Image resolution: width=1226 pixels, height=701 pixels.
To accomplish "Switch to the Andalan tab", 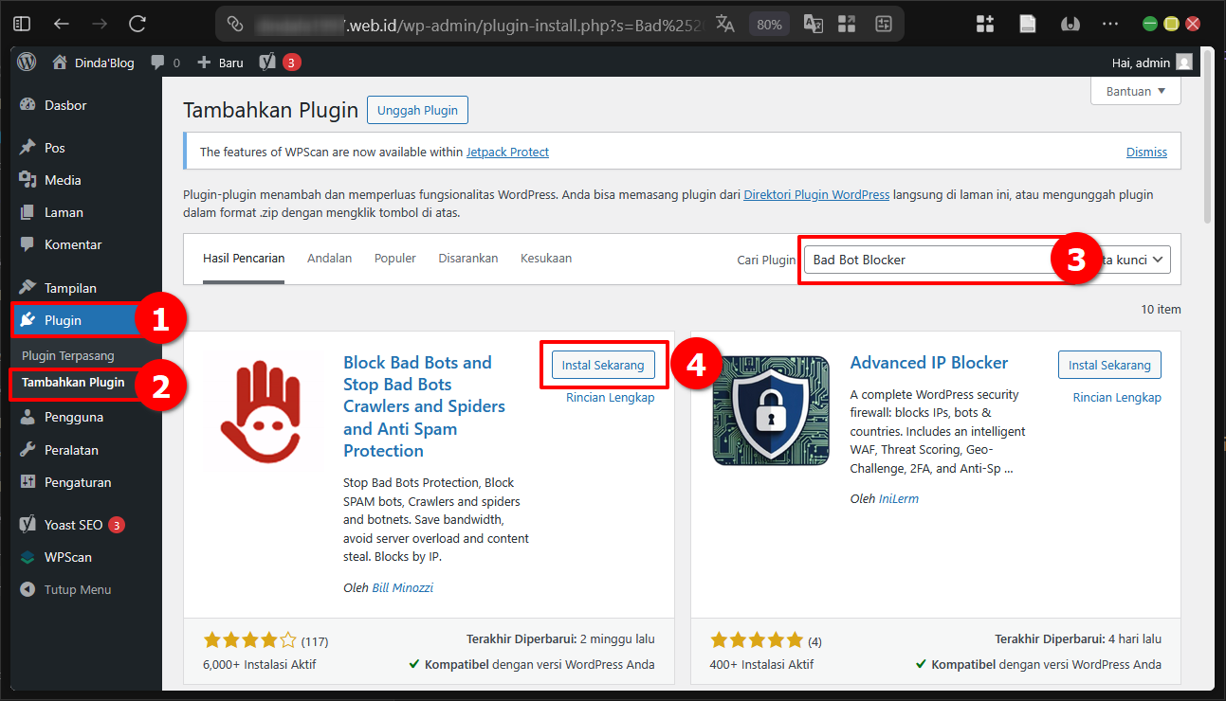I will coord(329,257).
